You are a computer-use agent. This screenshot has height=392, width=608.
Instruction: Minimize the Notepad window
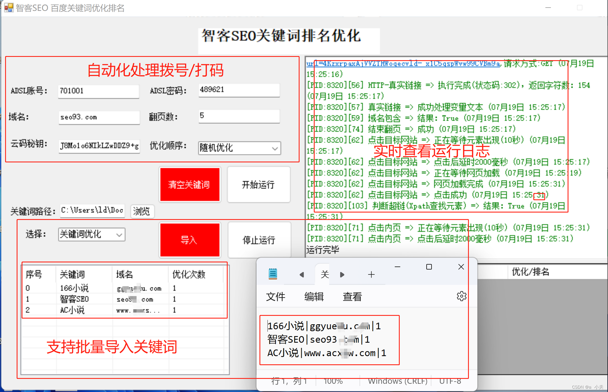397,267
